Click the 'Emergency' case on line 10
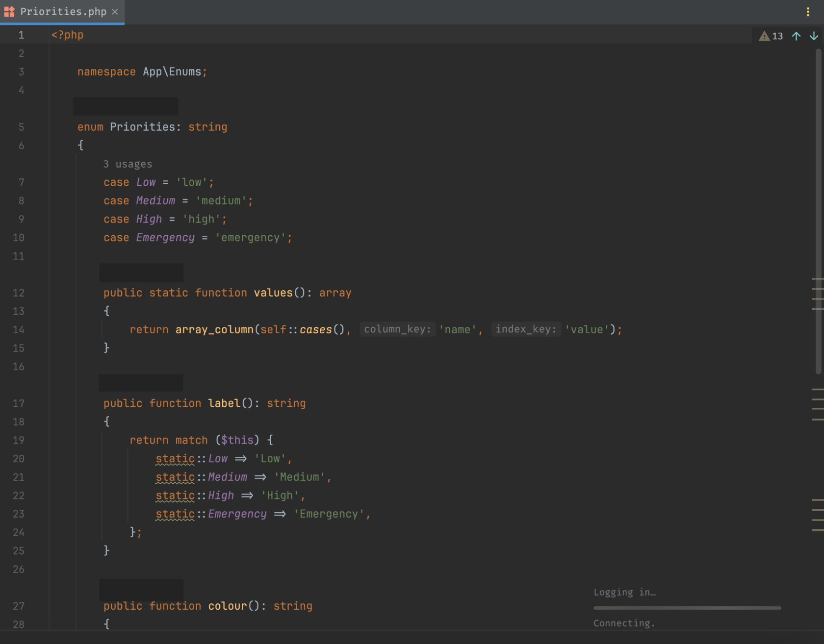The width and height of the screenshot is (824, 644). [x=165, y=238]
